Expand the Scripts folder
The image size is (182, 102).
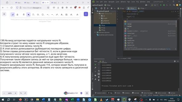[x=99, y=18]
